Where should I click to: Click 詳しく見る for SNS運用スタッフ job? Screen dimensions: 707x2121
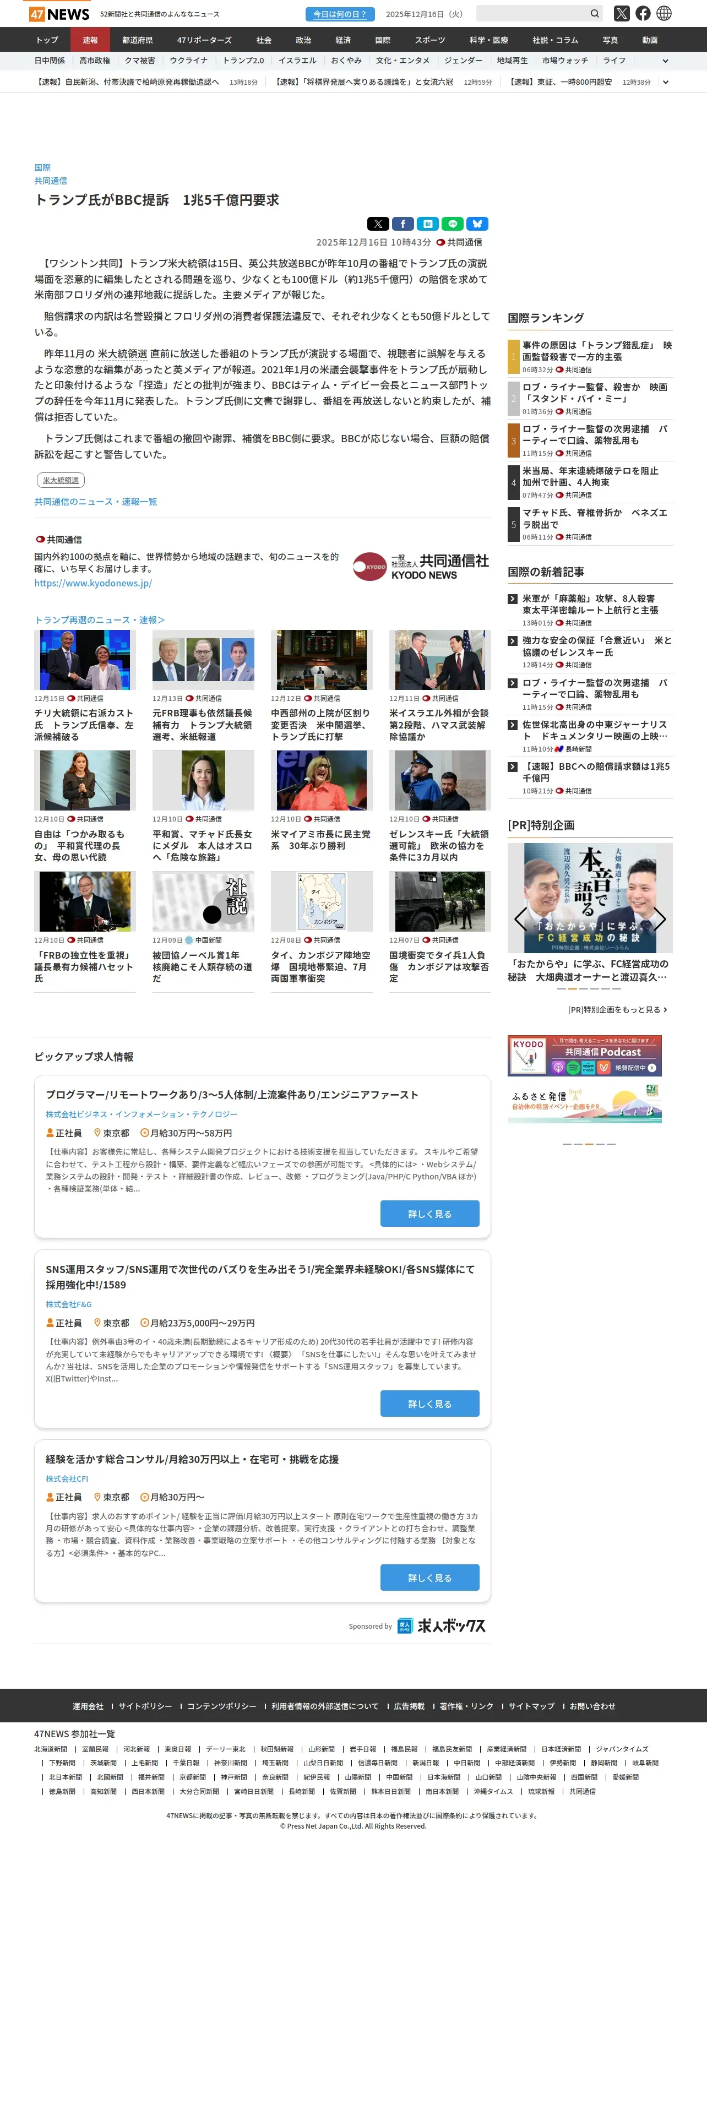429,1404
